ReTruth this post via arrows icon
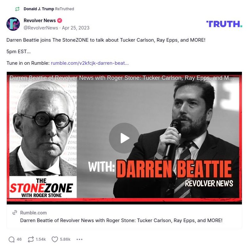Image resolution: width=249 pixels, height=249 pixels. (31, 239)
